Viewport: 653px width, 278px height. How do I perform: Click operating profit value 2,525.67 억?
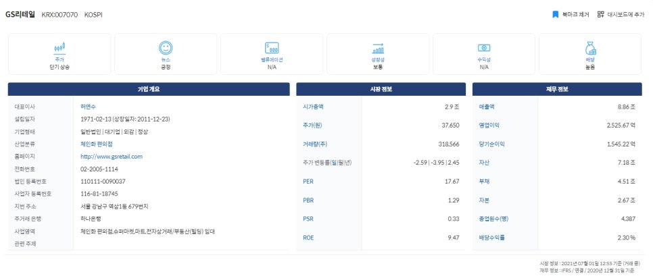(621, 126)
